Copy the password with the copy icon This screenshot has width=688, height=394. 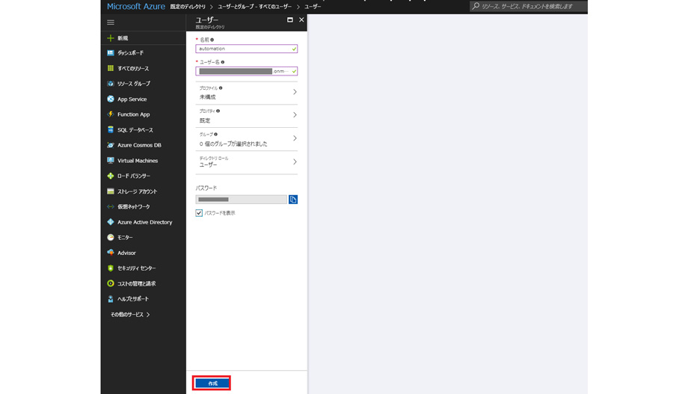(293, 200)
